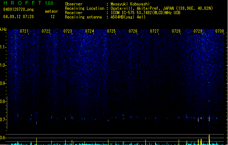
Task: Click the 0728 time marker
Action: click(x=176, y=31)
